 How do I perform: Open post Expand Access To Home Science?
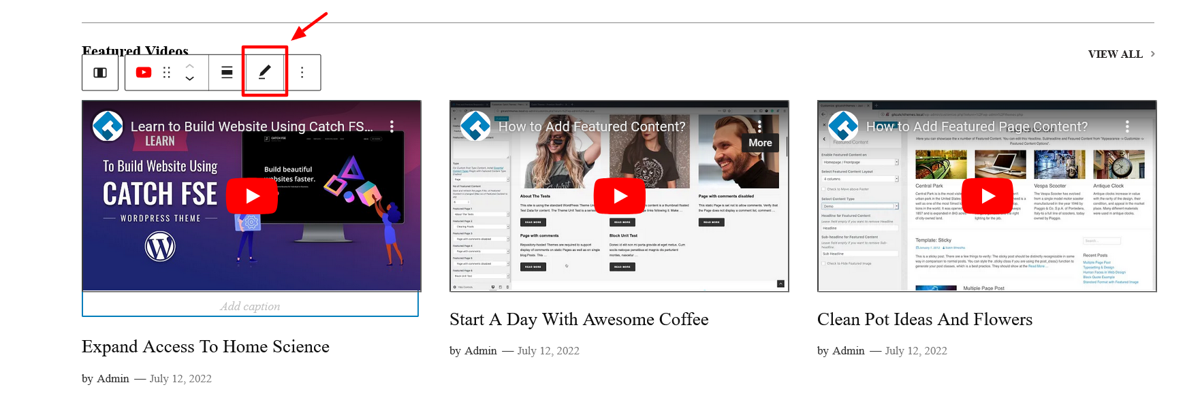click(x=206, y=347)
